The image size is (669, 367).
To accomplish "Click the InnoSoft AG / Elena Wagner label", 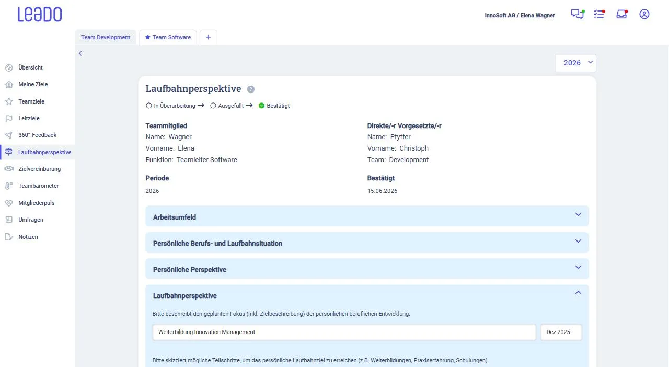I will point(520,15).
